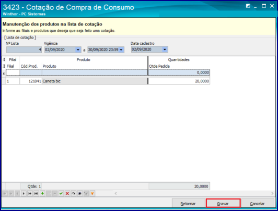Click the column chooser icon beside Filial column

[x=4, y=66]
